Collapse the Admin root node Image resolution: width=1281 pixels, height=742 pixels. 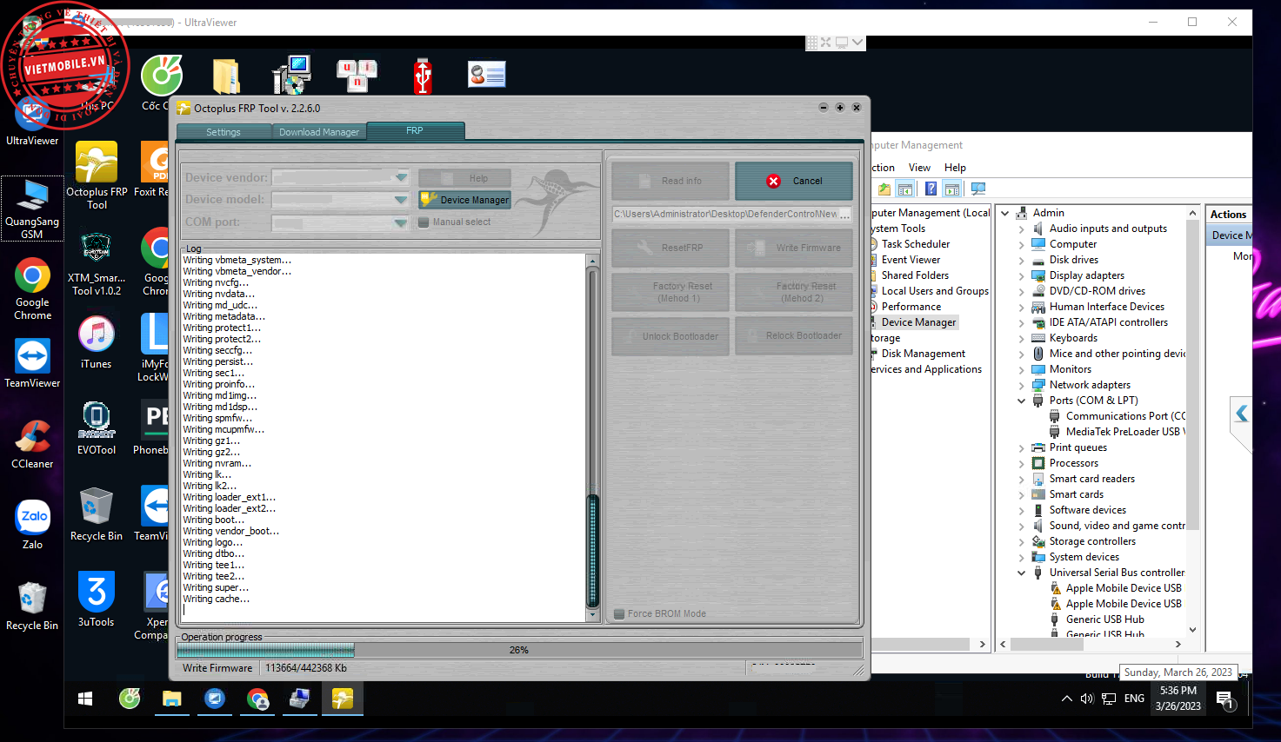[x=1005, y=213]
